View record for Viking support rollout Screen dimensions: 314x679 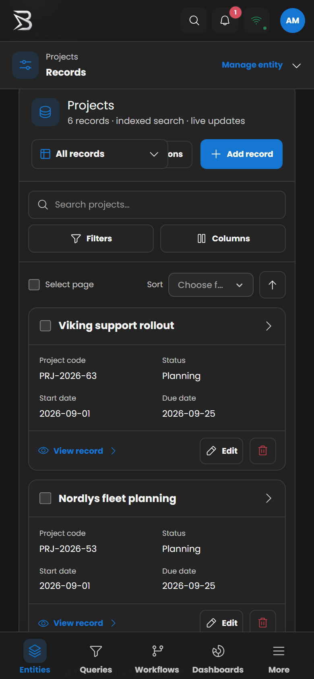coord(77,451)
